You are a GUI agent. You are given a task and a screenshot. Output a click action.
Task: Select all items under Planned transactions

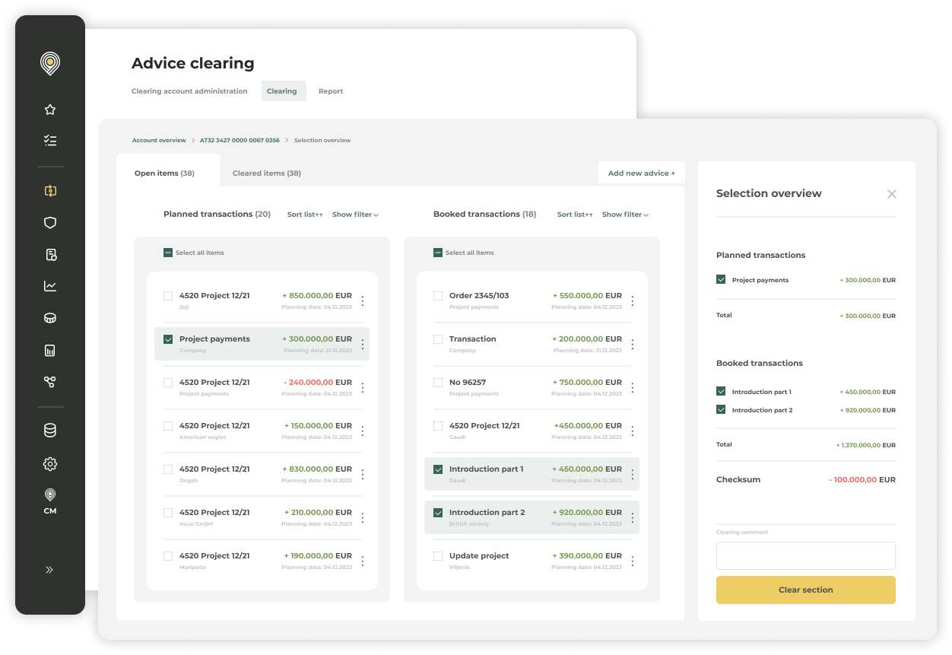click(x=168, y=252)
